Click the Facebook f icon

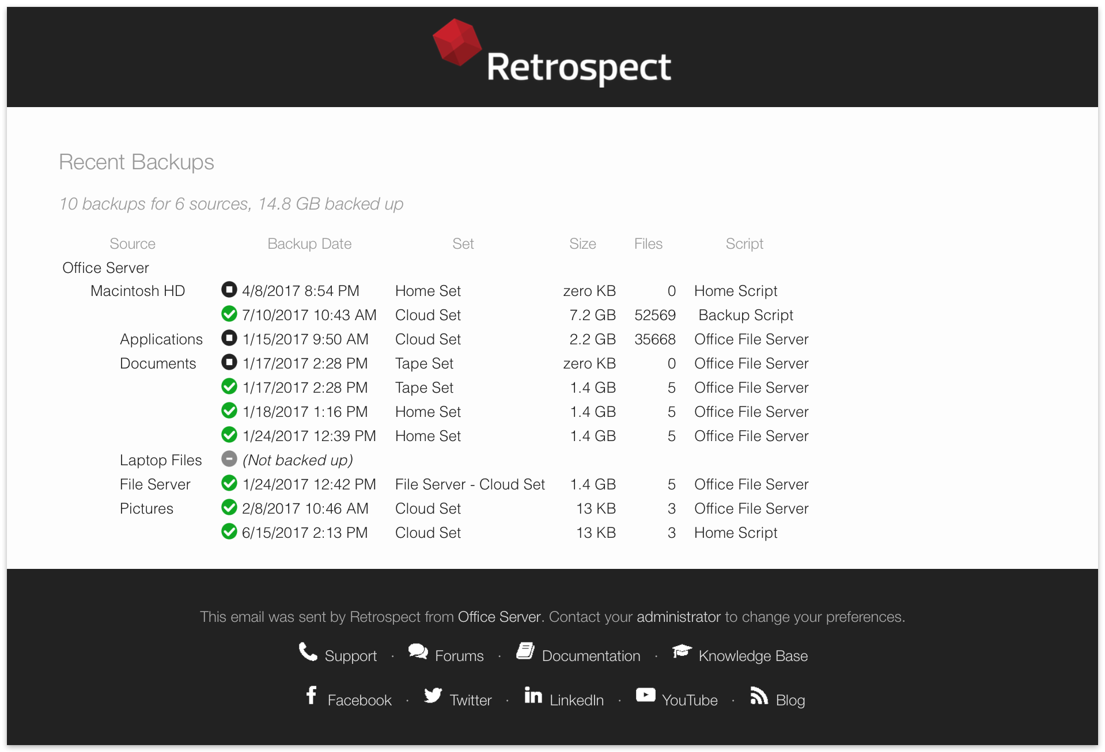click(x=311, y=695)
